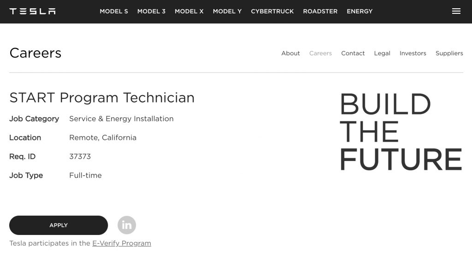Go to Suppliers page

coord(449,53)
